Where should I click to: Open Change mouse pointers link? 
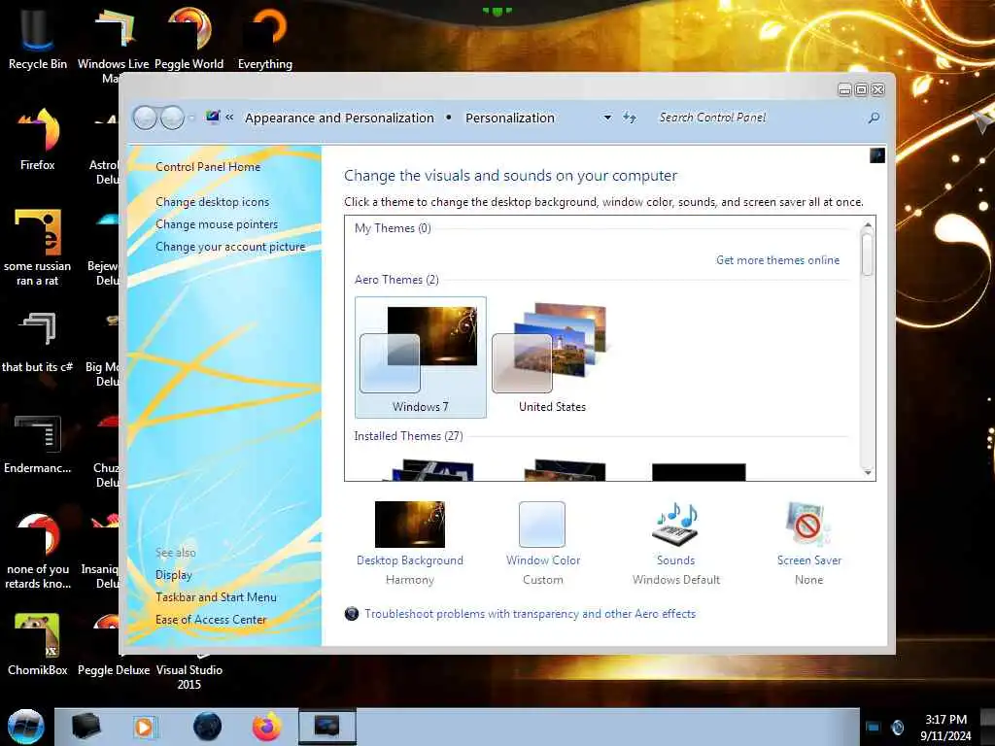point(217,224)
